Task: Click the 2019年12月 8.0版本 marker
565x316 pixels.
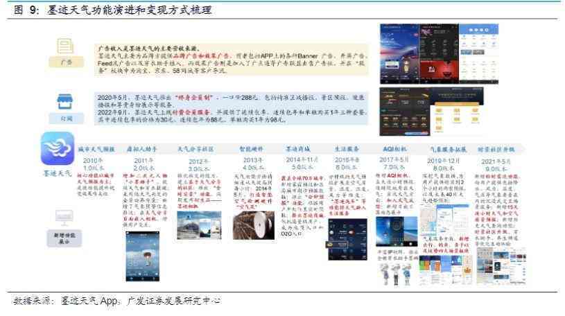Action: (444, 164)
